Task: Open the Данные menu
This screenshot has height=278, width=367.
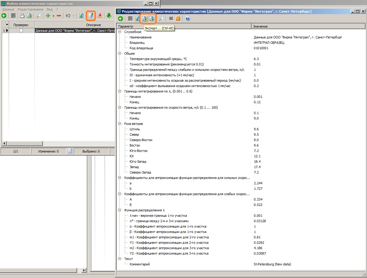Action: (8, 9)
